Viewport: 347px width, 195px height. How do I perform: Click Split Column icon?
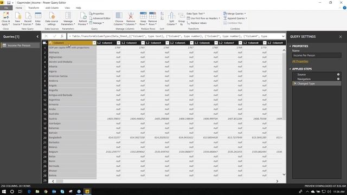point(171,16)
